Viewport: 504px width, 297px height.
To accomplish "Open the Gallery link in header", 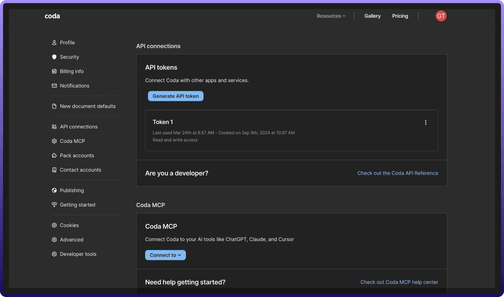I will click(372, 16).
